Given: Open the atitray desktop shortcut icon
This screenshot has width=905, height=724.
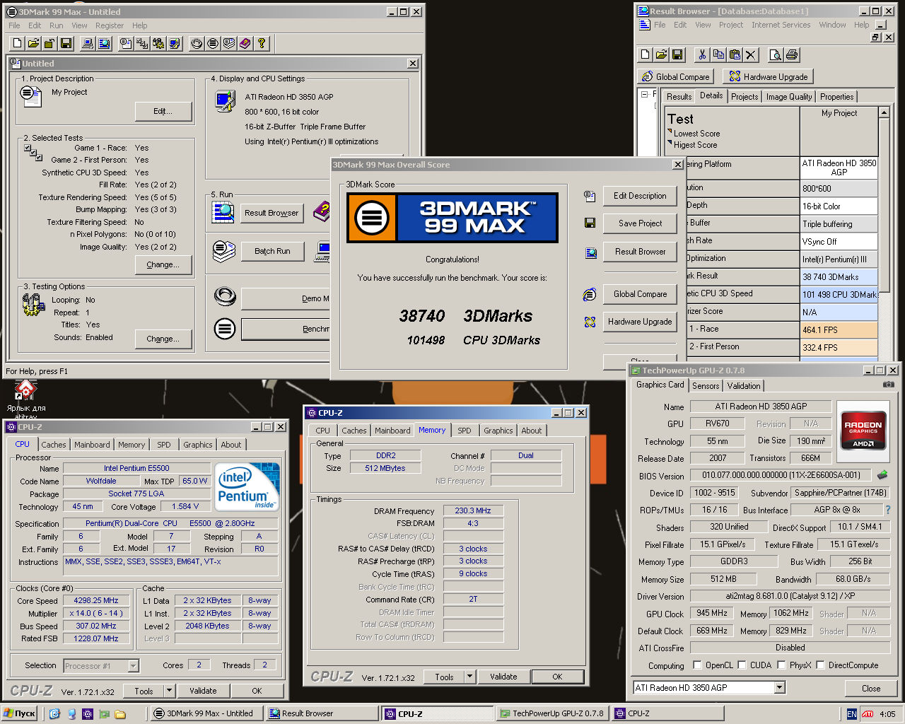Looking at the screenshot, I should pos(25,399).
